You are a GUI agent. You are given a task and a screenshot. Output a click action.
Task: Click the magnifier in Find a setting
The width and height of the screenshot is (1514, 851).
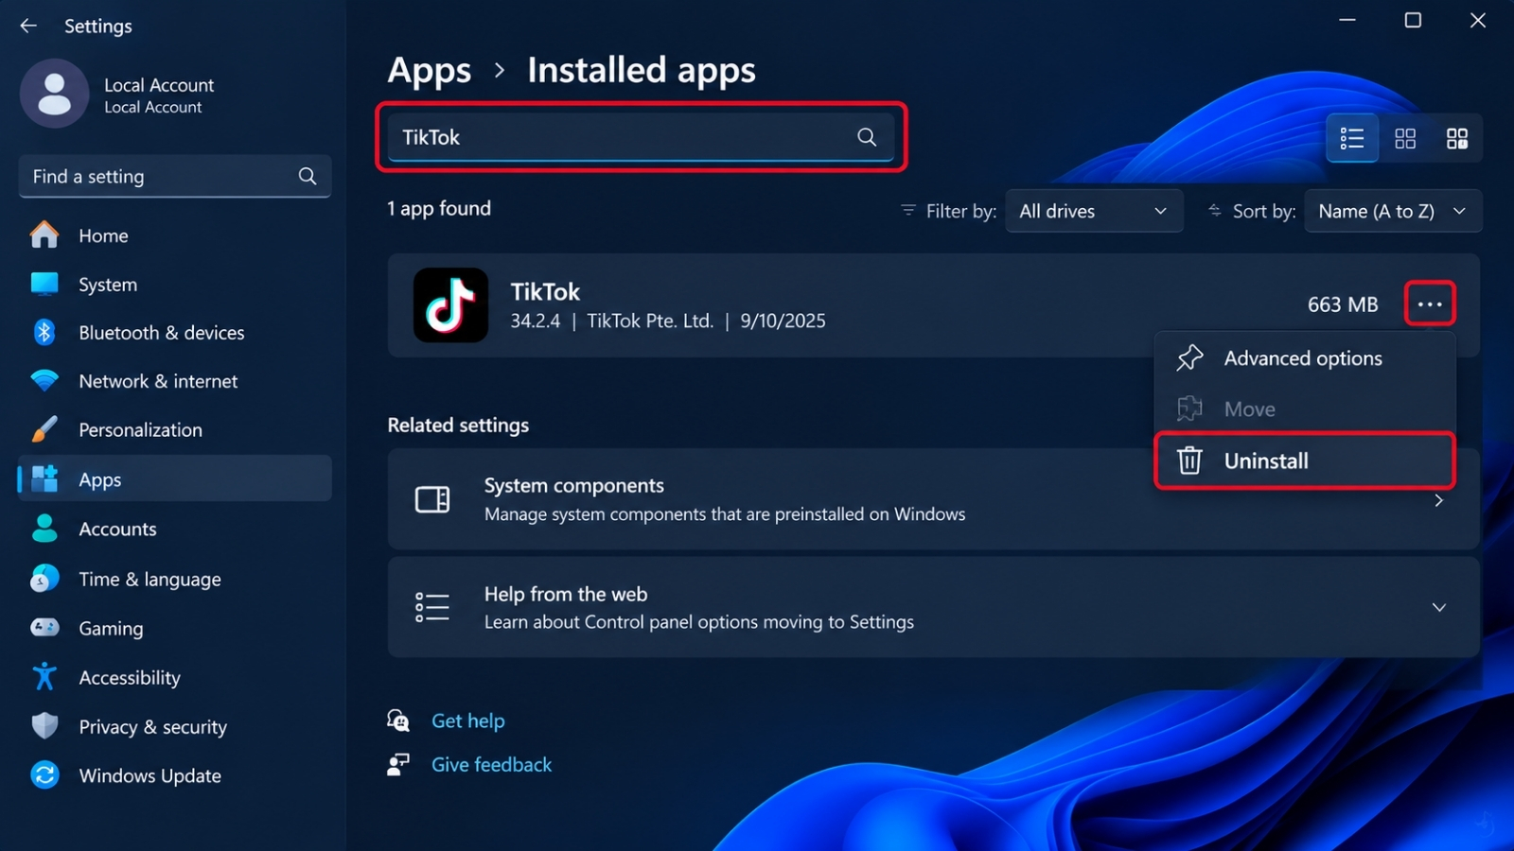click(308, 176)
